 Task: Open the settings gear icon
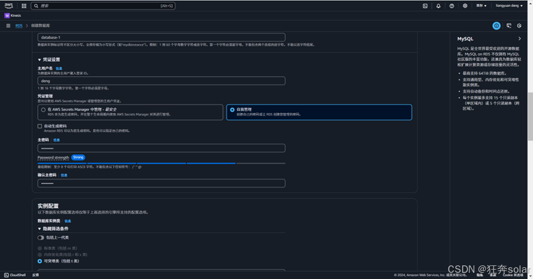pos(464,6)
